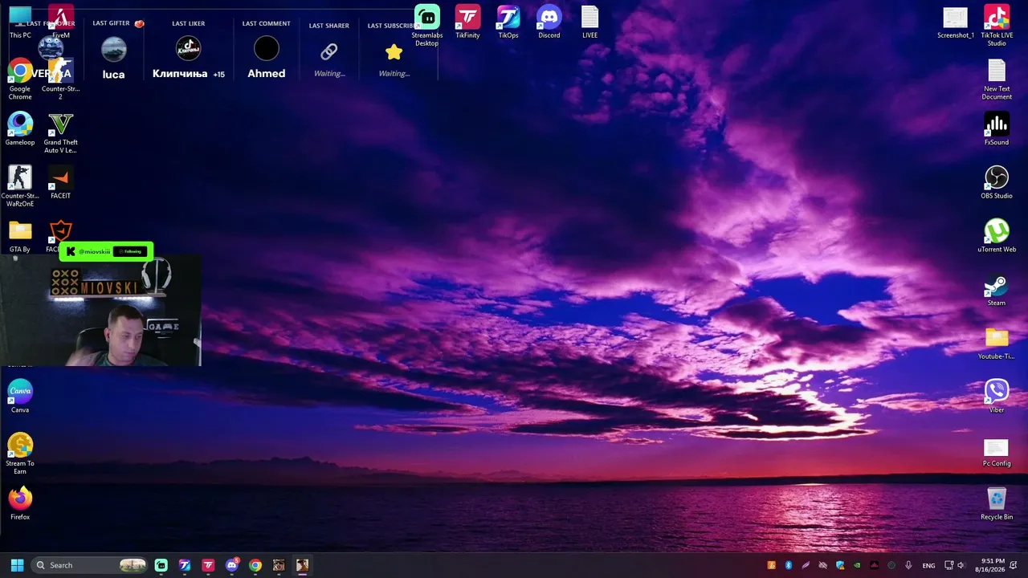Image resolution: width=1028 pixels, height=578 pixels.
Task: Select the Counter-Strike 2 desktop icon
Action: [61, 79]
